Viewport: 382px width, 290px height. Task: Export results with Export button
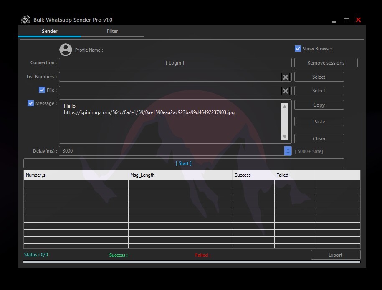pyautogui.click(x=336, y=255)
